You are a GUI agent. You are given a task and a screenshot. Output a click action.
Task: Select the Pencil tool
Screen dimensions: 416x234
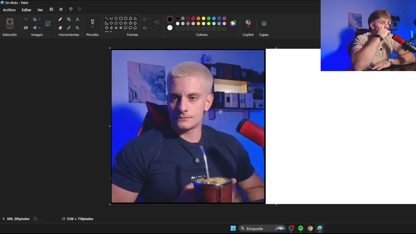tap(60, 19)
